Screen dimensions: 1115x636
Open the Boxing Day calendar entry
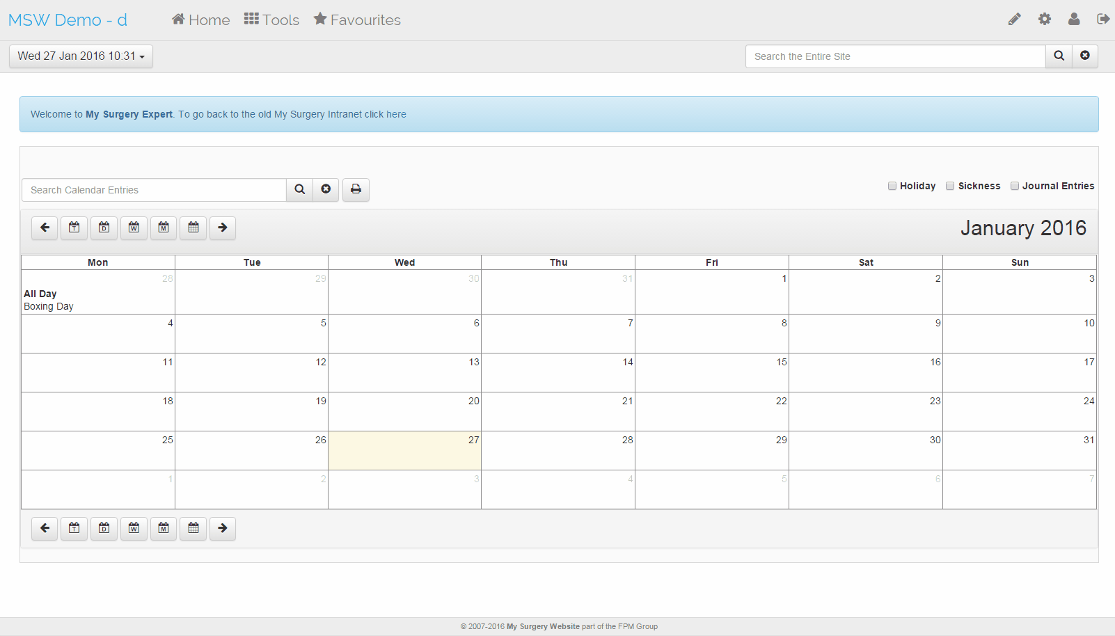tap(49, 306)
